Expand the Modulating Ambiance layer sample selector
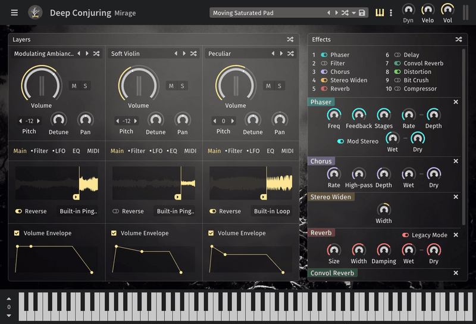 [x=43, y=54]
